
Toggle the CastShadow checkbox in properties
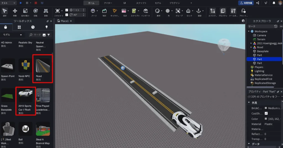pyautogui.click(x=266, y=113)
